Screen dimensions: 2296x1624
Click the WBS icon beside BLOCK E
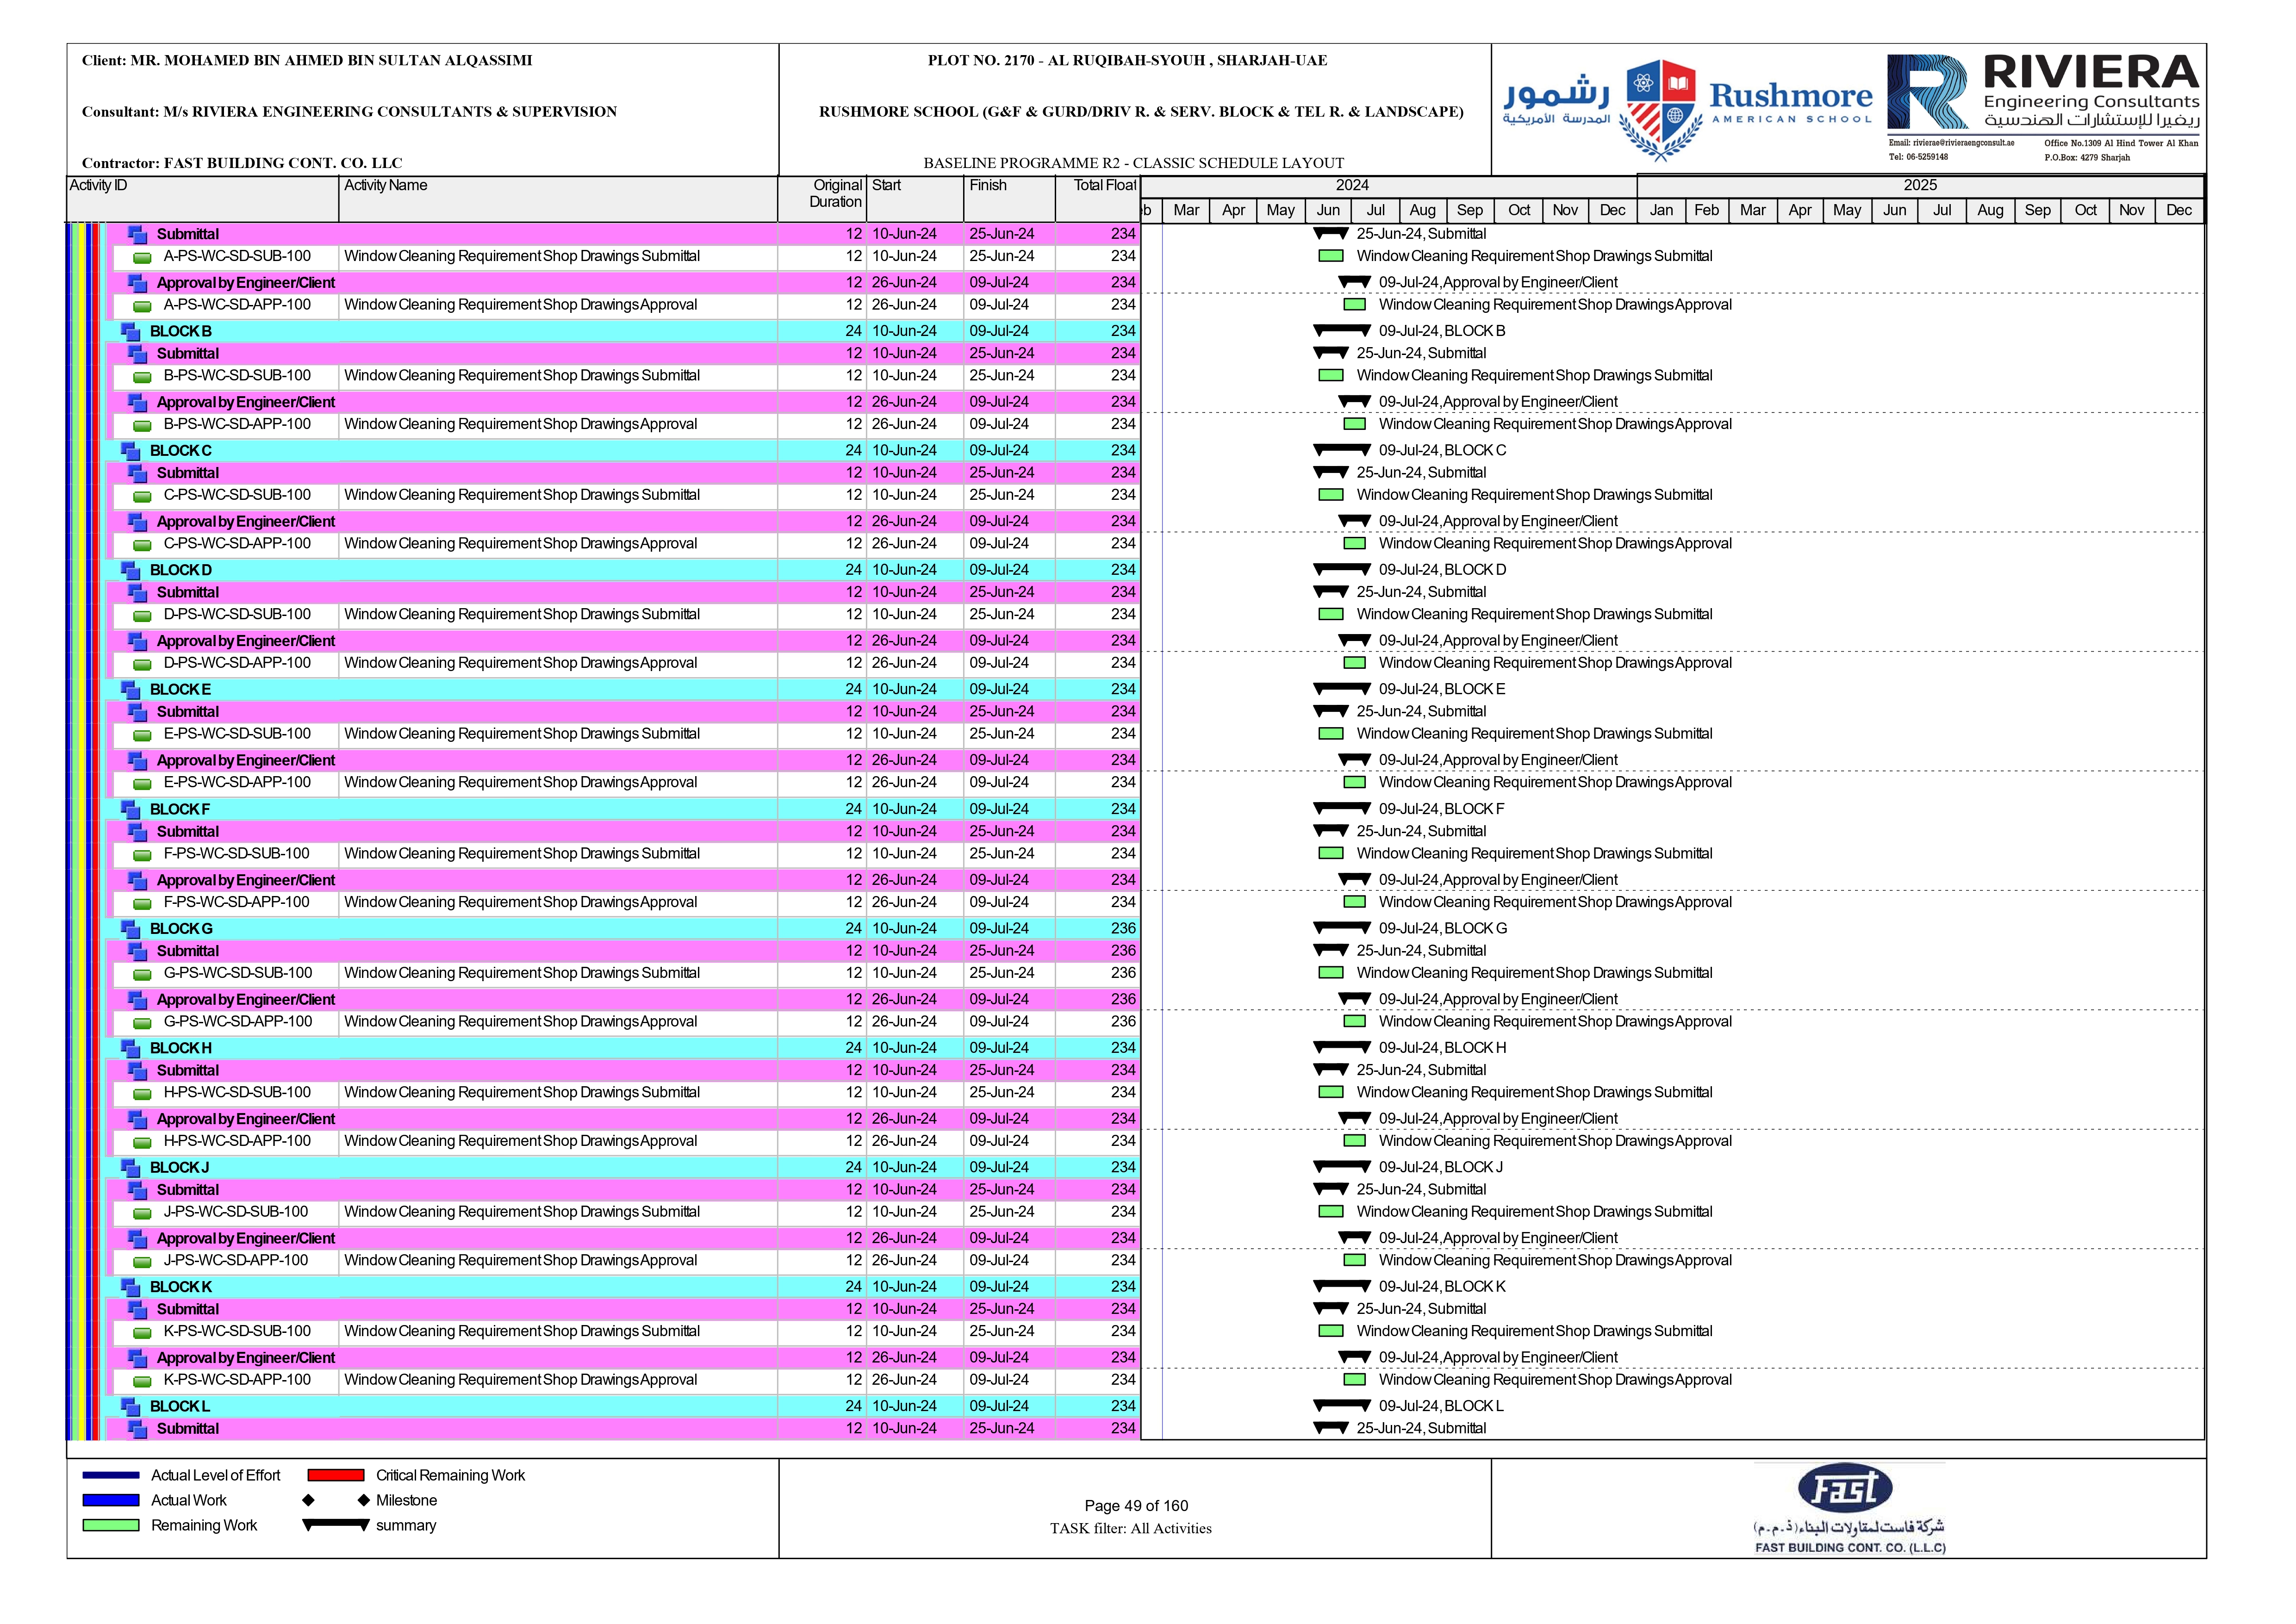pyautogui.click(x=130, y=690)
